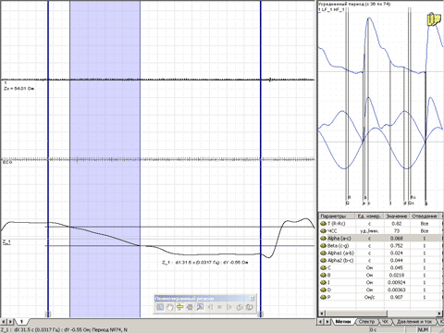Click the Значение column header
444x333 pixels.
[397, 216]
